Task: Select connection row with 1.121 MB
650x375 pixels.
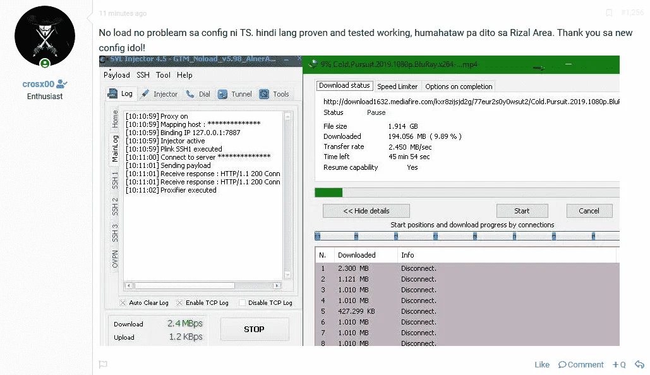Action: pyautogui.click(x=467, y=279)
